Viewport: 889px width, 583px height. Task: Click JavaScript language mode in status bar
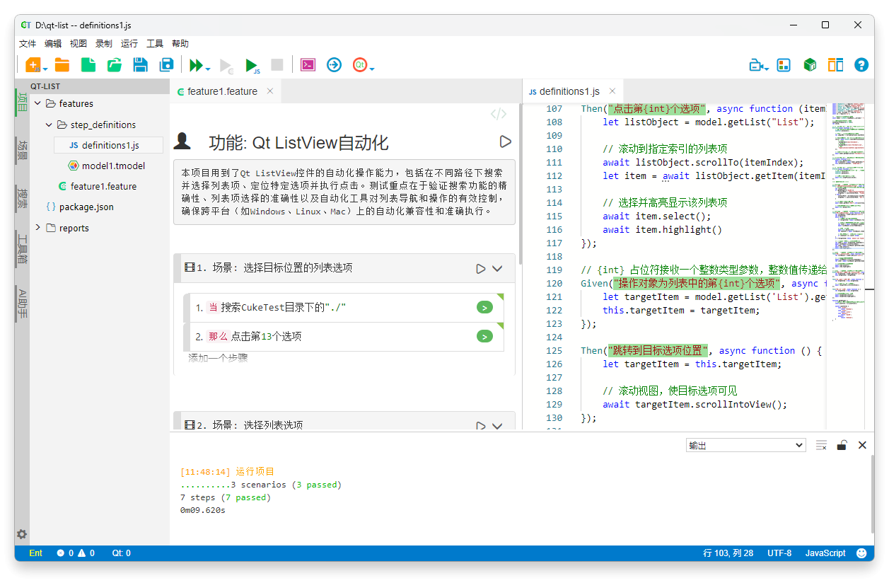(825, 553)
